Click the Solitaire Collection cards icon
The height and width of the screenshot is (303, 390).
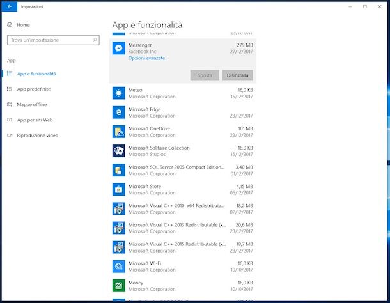[119, 151]
